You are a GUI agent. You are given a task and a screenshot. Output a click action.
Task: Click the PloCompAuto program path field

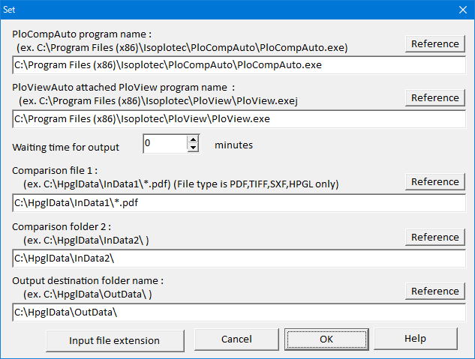click(236, 64)
